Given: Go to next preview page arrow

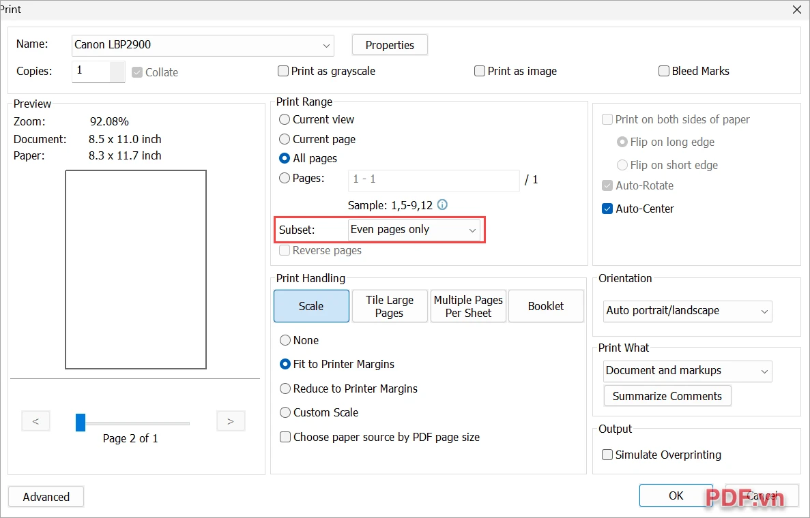Looking at the screenshot, I should (231, 421).
